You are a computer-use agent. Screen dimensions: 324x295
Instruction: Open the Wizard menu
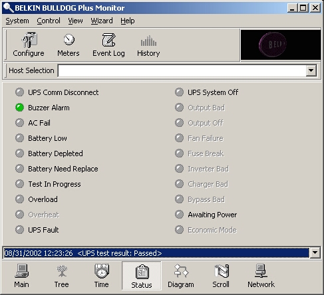point(102,21)
